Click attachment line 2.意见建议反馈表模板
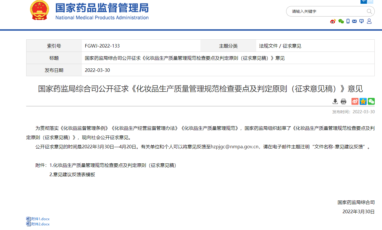 pos(72,175)
